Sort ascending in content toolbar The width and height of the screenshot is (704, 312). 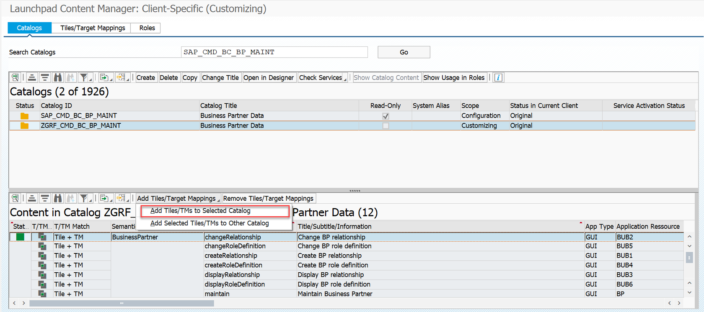click(32, 198)
